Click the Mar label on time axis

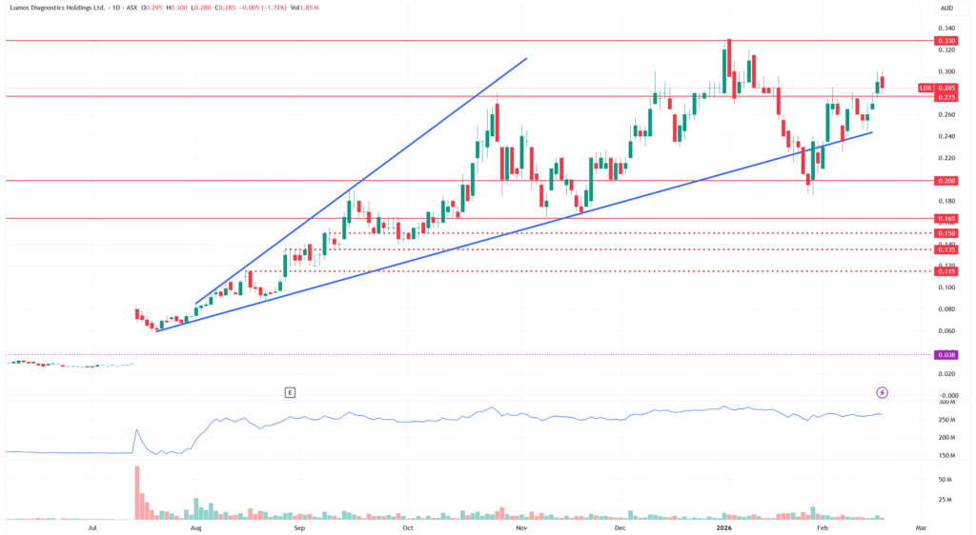[922, 528]
